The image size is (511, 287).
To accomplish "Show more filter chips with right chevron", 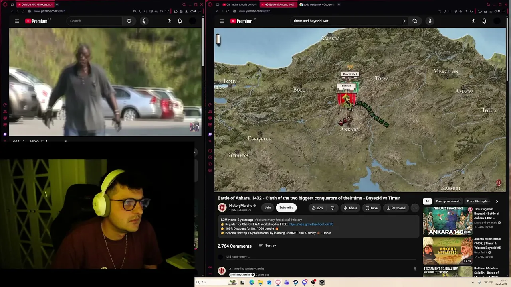I will 497,201.
